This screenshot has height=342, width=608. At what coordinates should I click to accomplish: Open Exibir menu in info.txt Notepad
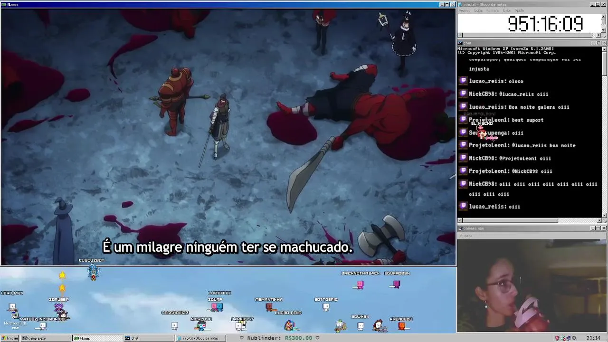pyautogui.click(x=507, y=10)
